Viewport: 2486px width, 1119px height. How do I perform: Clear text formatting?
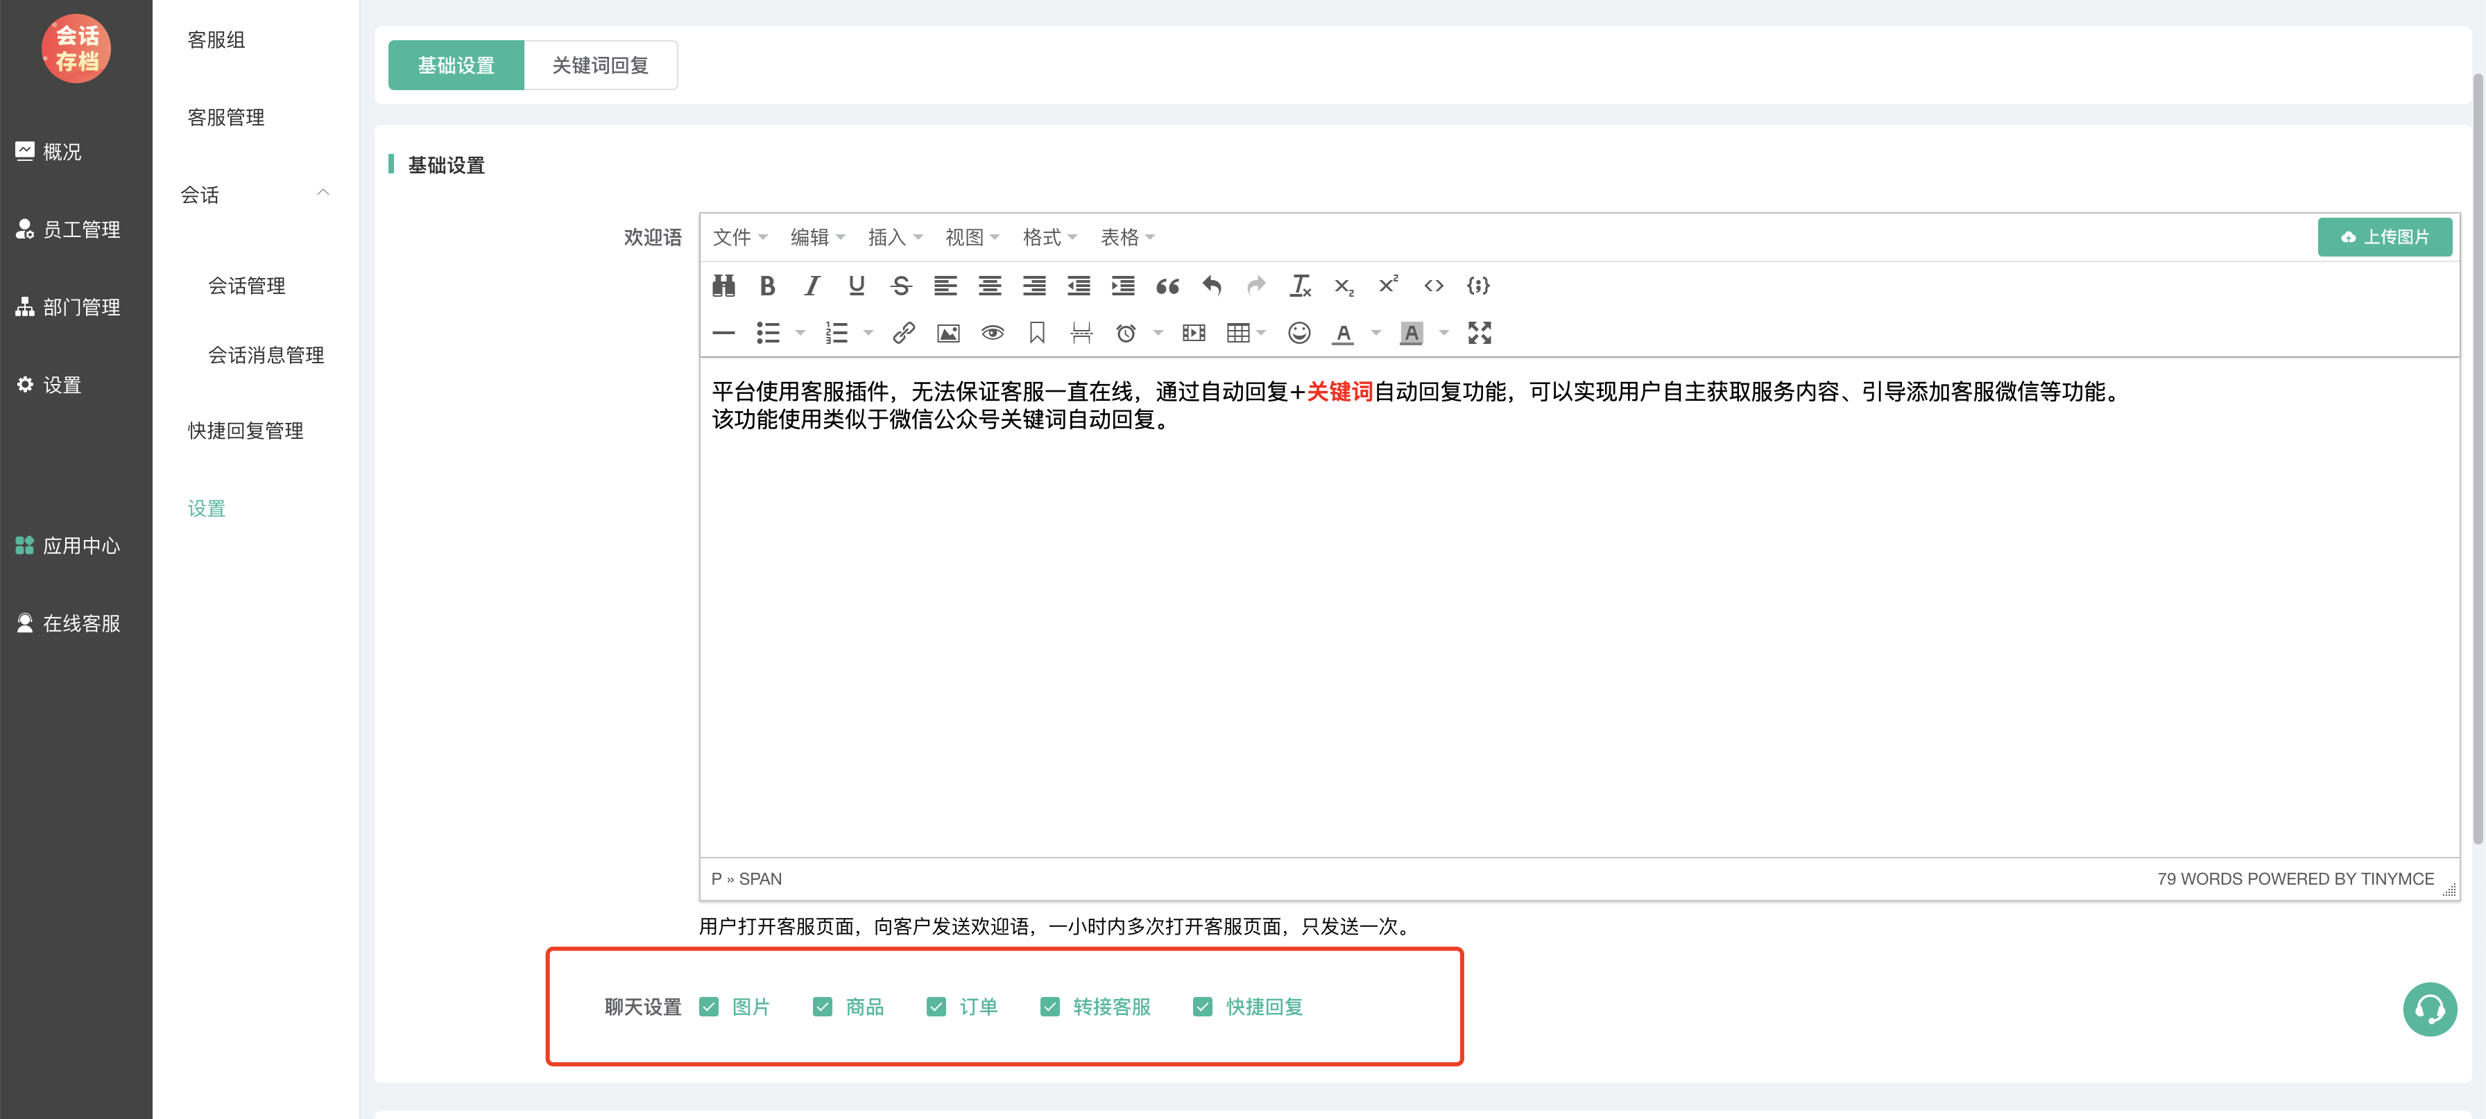(x=1300, y=286)
